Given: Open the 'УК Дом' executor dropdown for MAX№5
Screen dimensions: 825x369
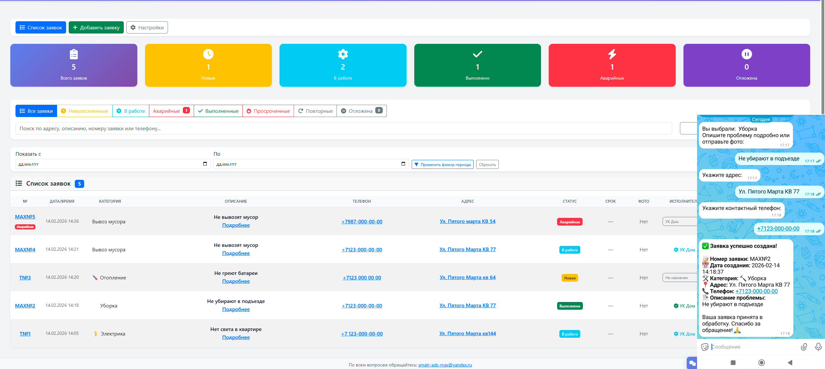Looking at the screenshot, I should [679, 221].
